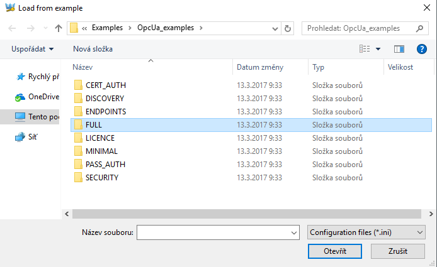Toggle the preview pane icon

[x=399, y=48]
